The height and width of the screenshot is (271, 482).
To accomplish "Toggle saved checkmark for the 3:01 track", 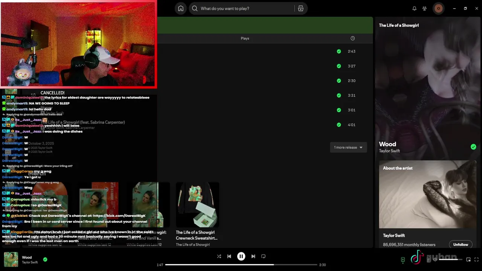I will click(339, 110).
